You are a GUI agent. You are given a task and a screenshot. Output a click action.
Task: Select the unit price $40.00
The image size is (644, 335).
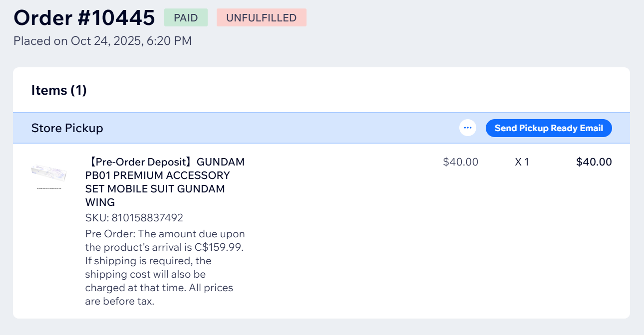tap(459, 162)
